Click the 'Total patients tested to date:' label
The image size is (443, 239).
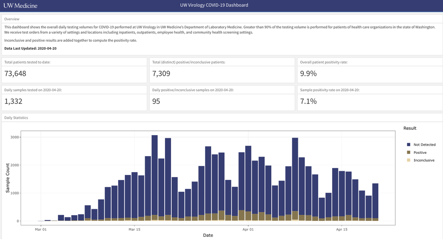click(x=27, y=62)
